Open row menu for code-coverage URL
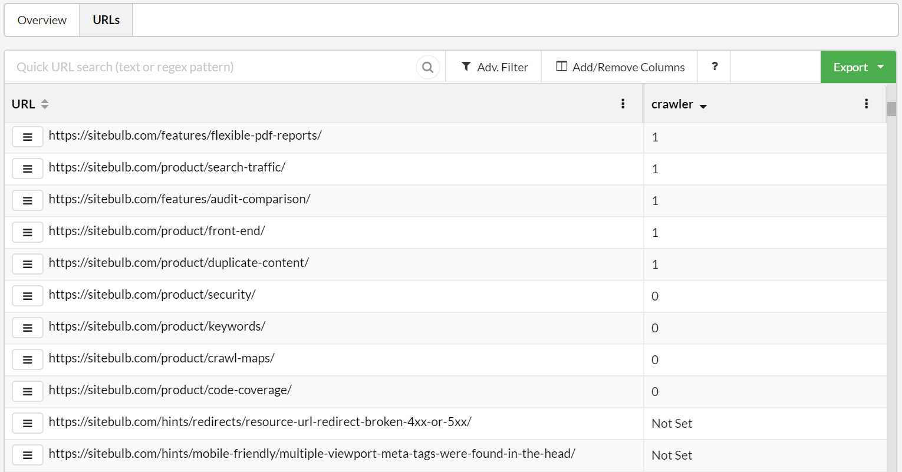The width and height of the screenshot is (902, 472). [x=28, y=391]
